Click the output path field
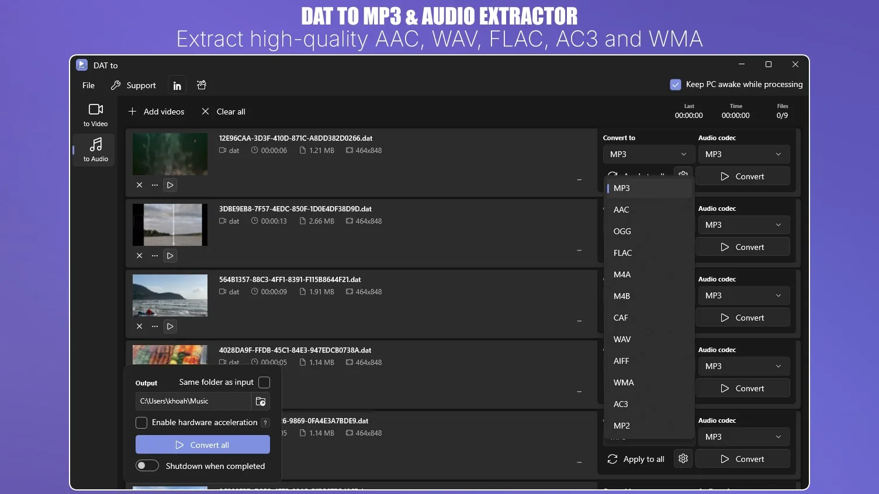The width and height of the screenshot is (879, 494). pyautogui.click(x=193, y=401)
